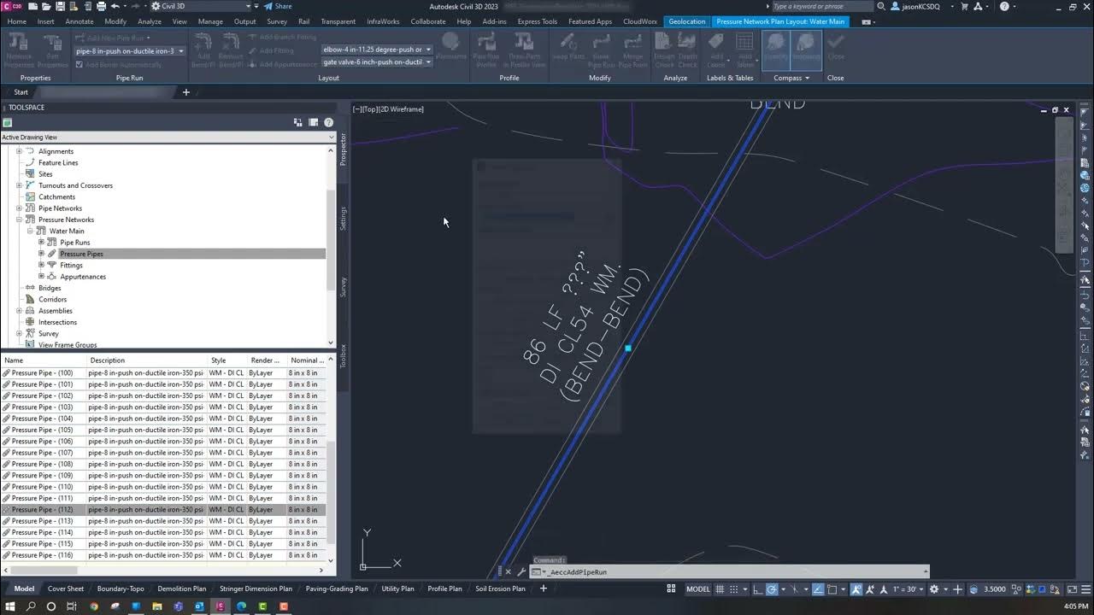Click the annotation visibility icon in status bar
The width and height of the screenshot is (1094, 615).
[x=857, y=589]
